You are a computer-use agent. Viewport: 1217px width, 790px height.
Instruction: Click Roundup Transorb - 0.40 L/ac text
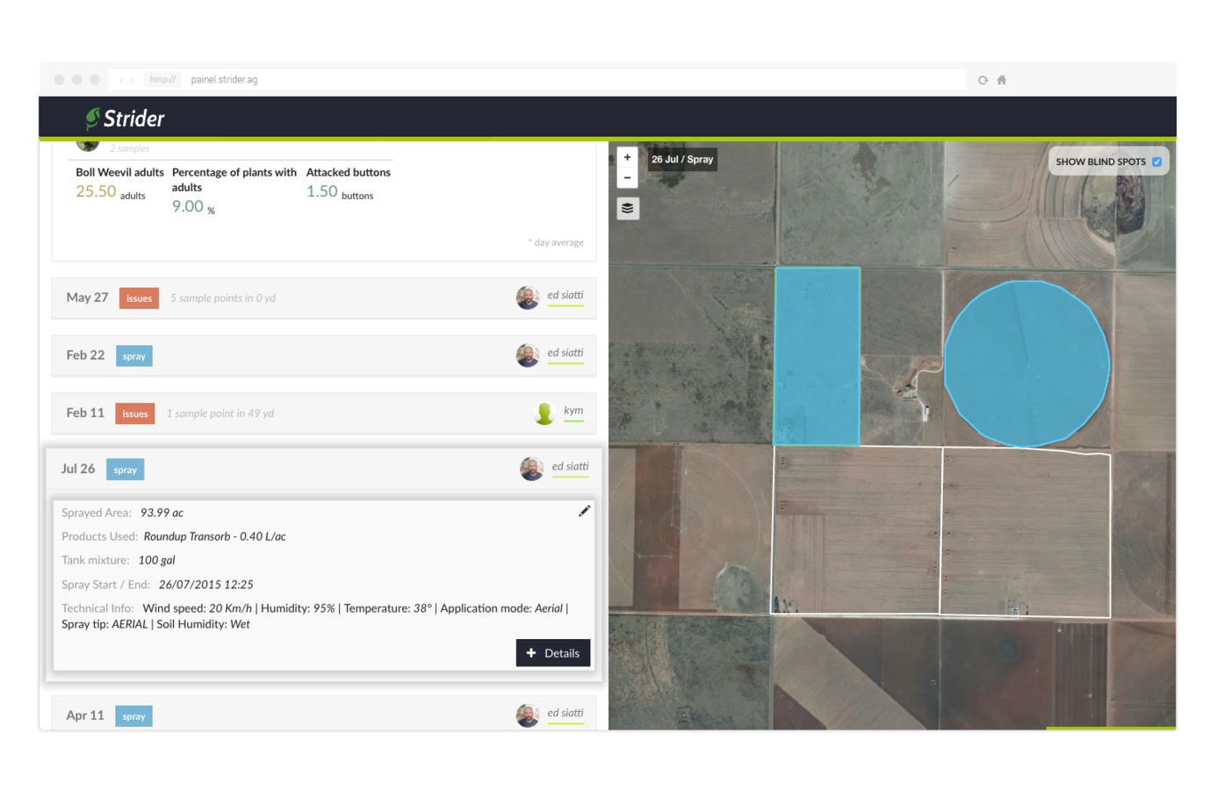pyautogui.click(x=214, y=536)
